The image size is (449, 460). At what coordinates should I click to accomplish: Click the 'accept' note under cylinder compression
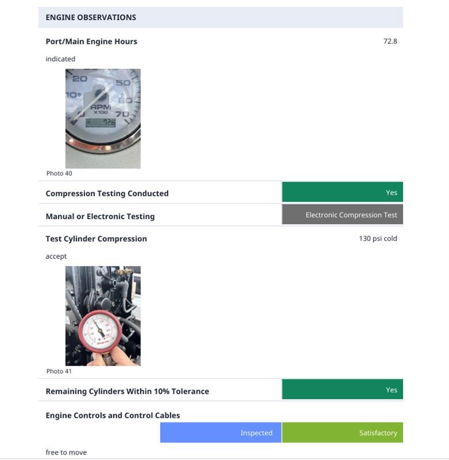click(x=56, y=256)
